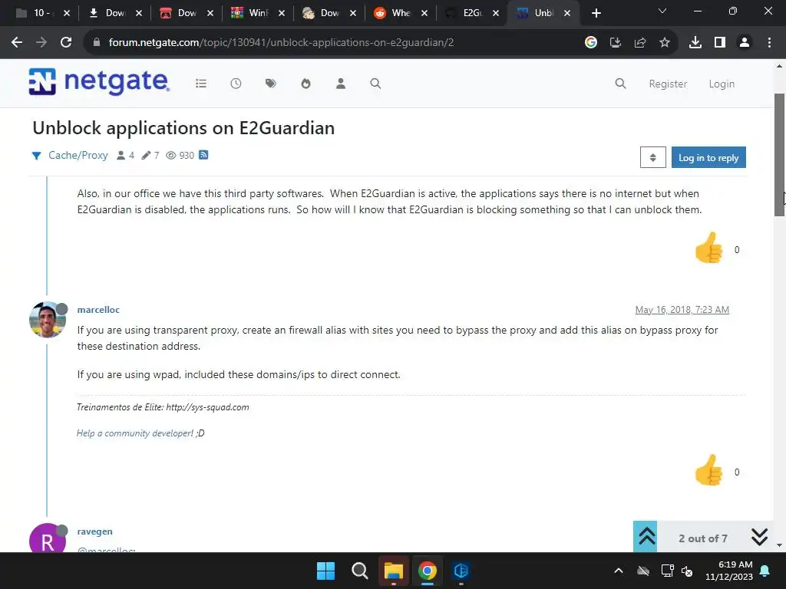Screen dimensions: 786x589
Task: Click the Google icon in address bar
Action: click(x=591, y=43)
